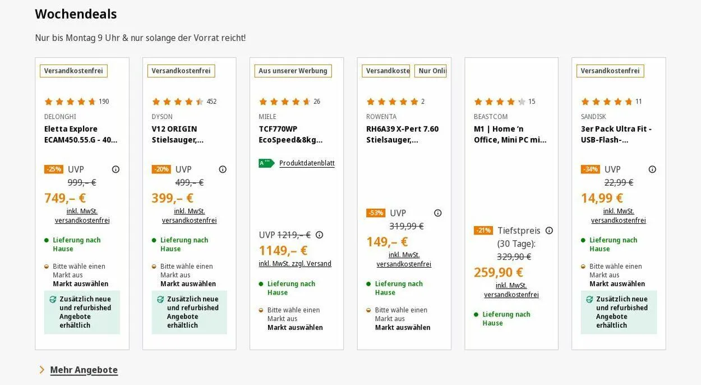The image size is (701, 385).
Task: Click the Miele energy label A icon
Action: click(x=266, y=163)
